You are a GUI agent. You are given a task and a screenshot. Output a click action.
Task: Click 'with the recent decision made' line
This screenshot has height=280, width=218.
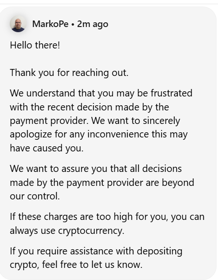click(x=89, y=107)
